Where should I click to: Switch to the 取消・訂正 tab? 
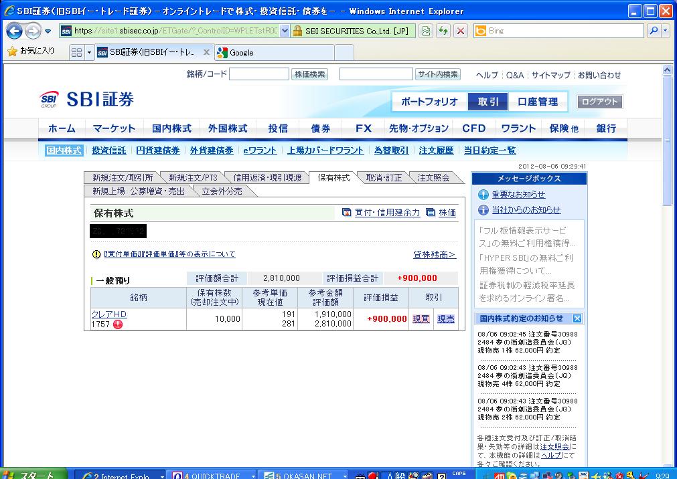tap(384, 178)
